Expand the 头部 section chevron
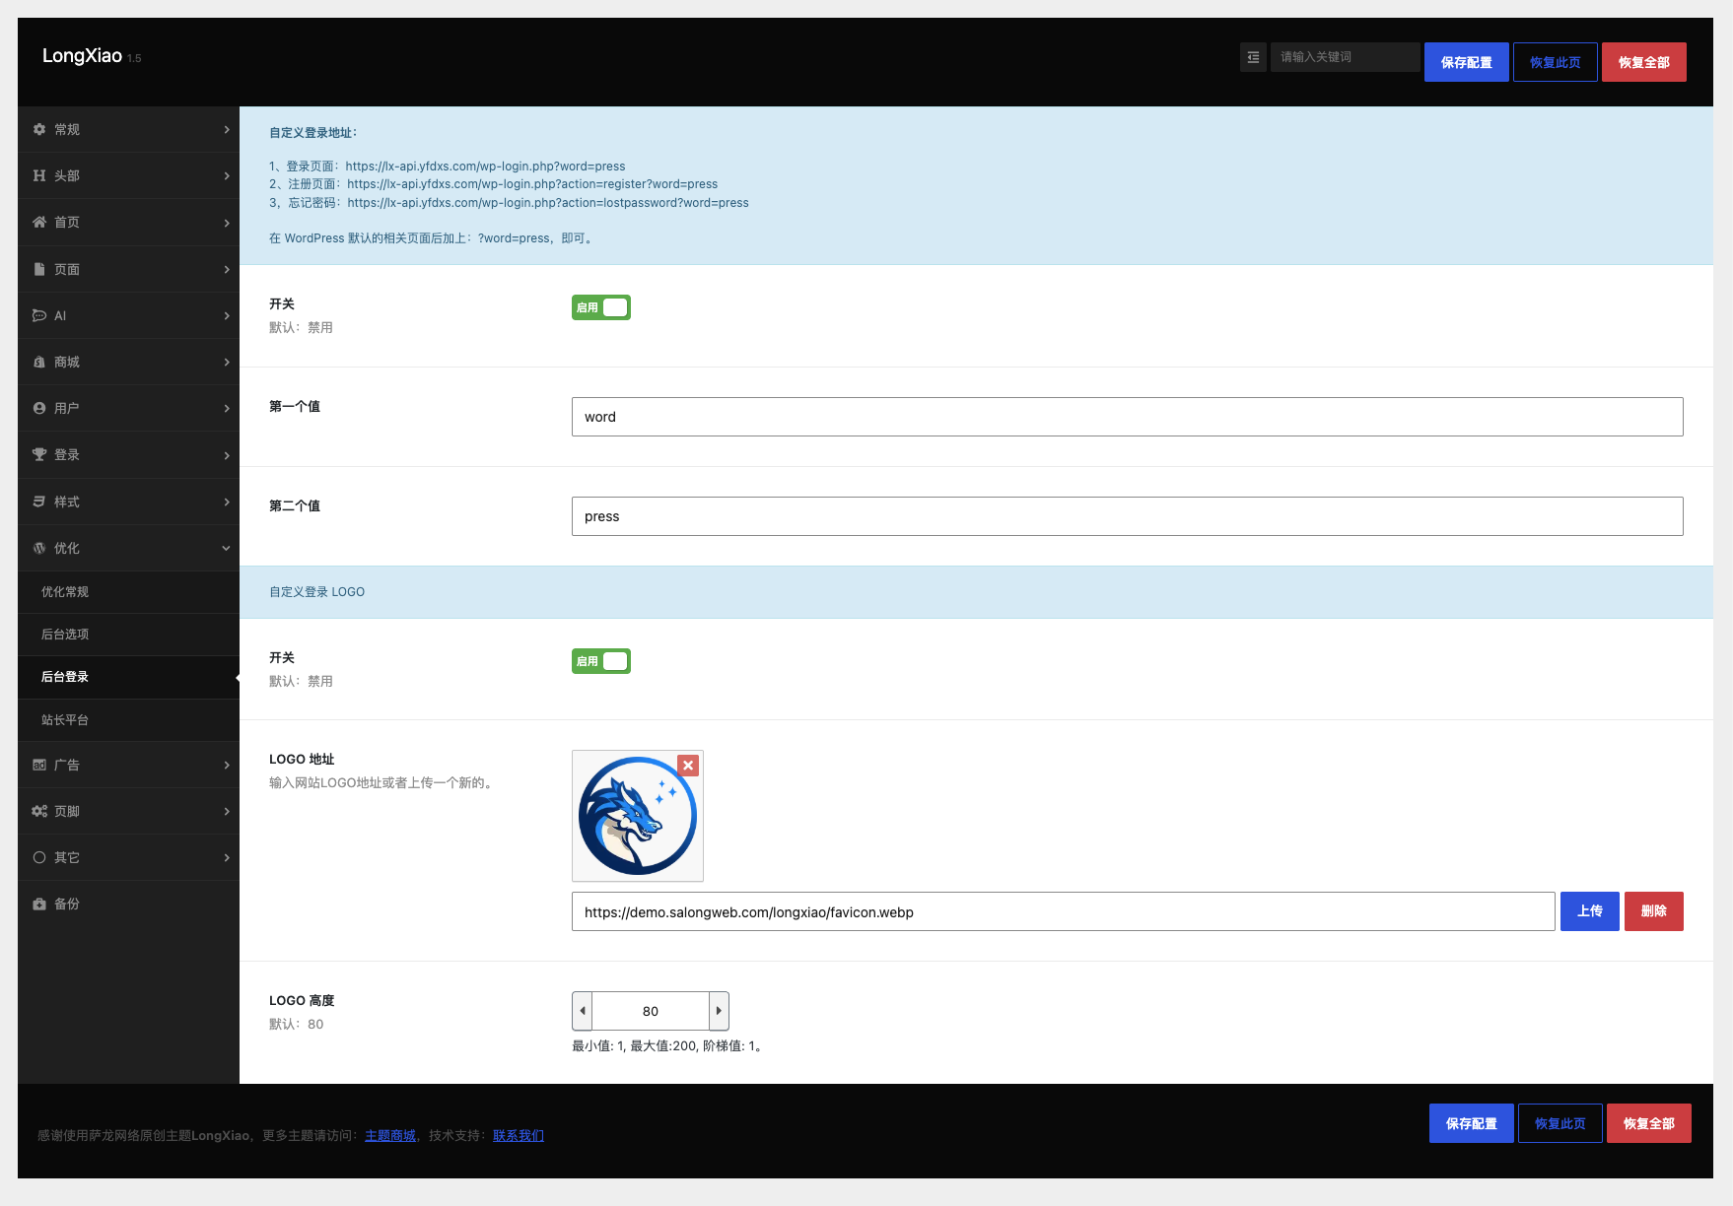 click(x=227, y=175)
